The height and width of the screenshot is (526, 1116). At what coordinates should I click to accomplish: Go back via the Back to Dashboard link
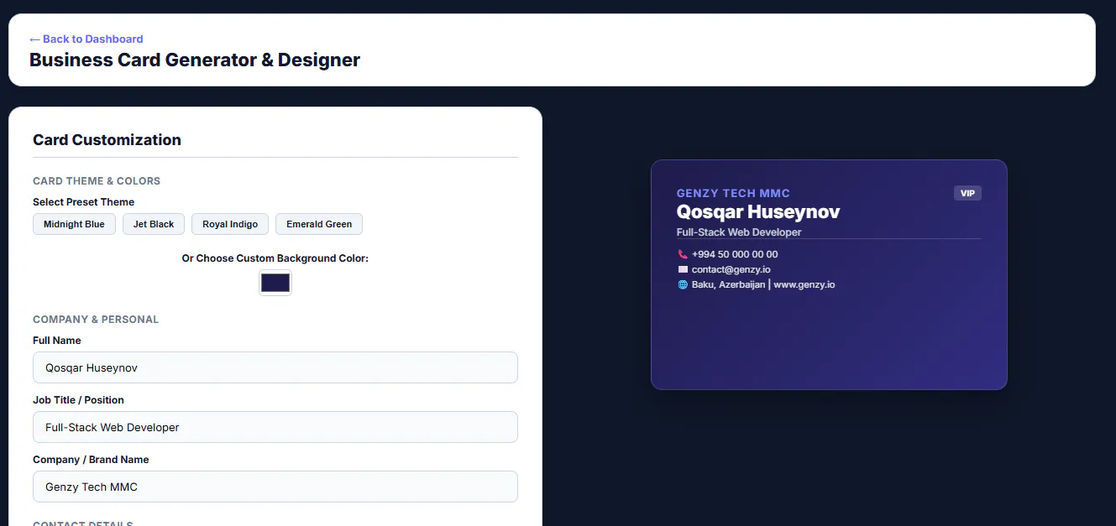coord(86,39)
